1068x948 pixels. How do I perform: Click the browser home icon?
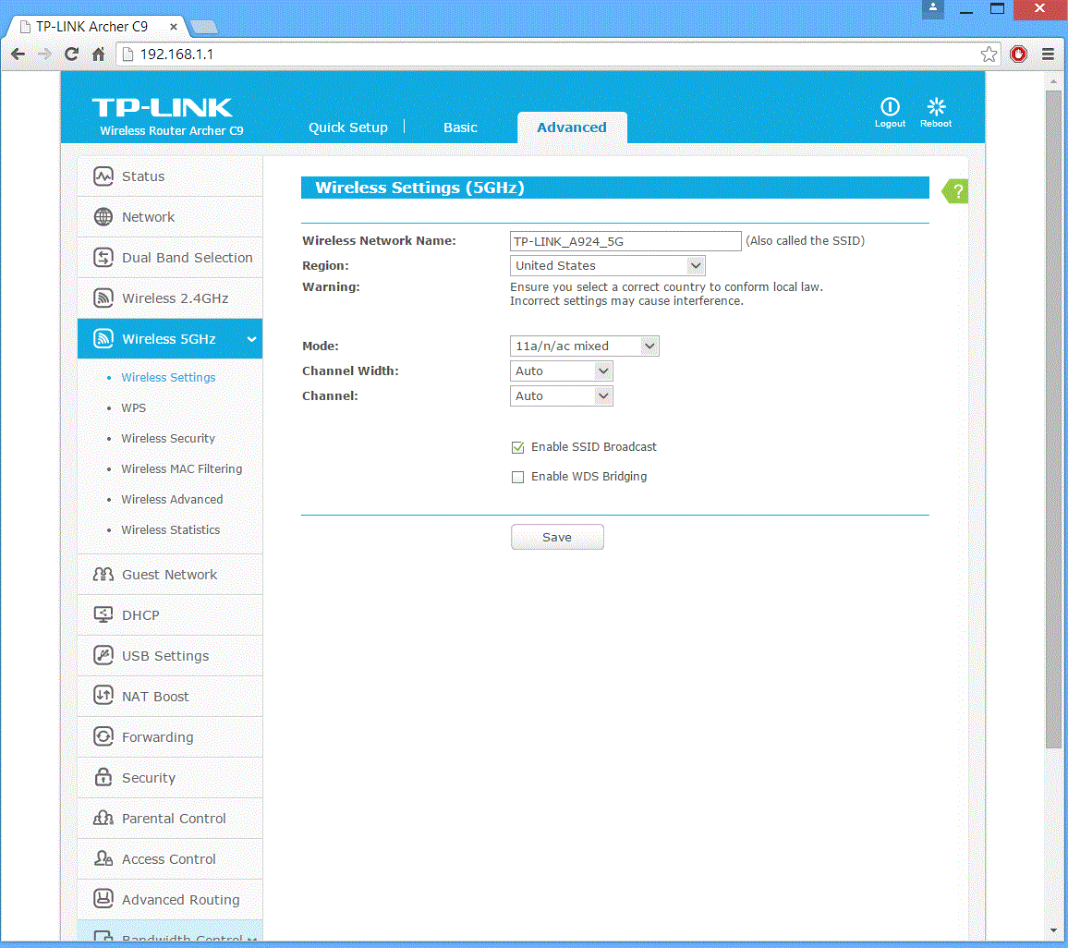coord(99,55)
